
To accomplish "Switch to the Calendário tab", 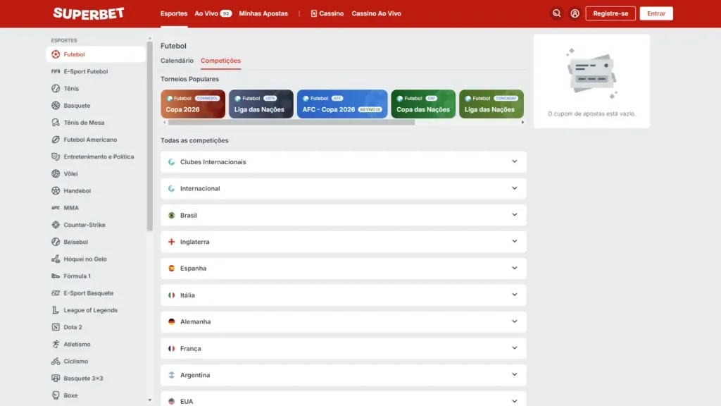I will 177,61.
